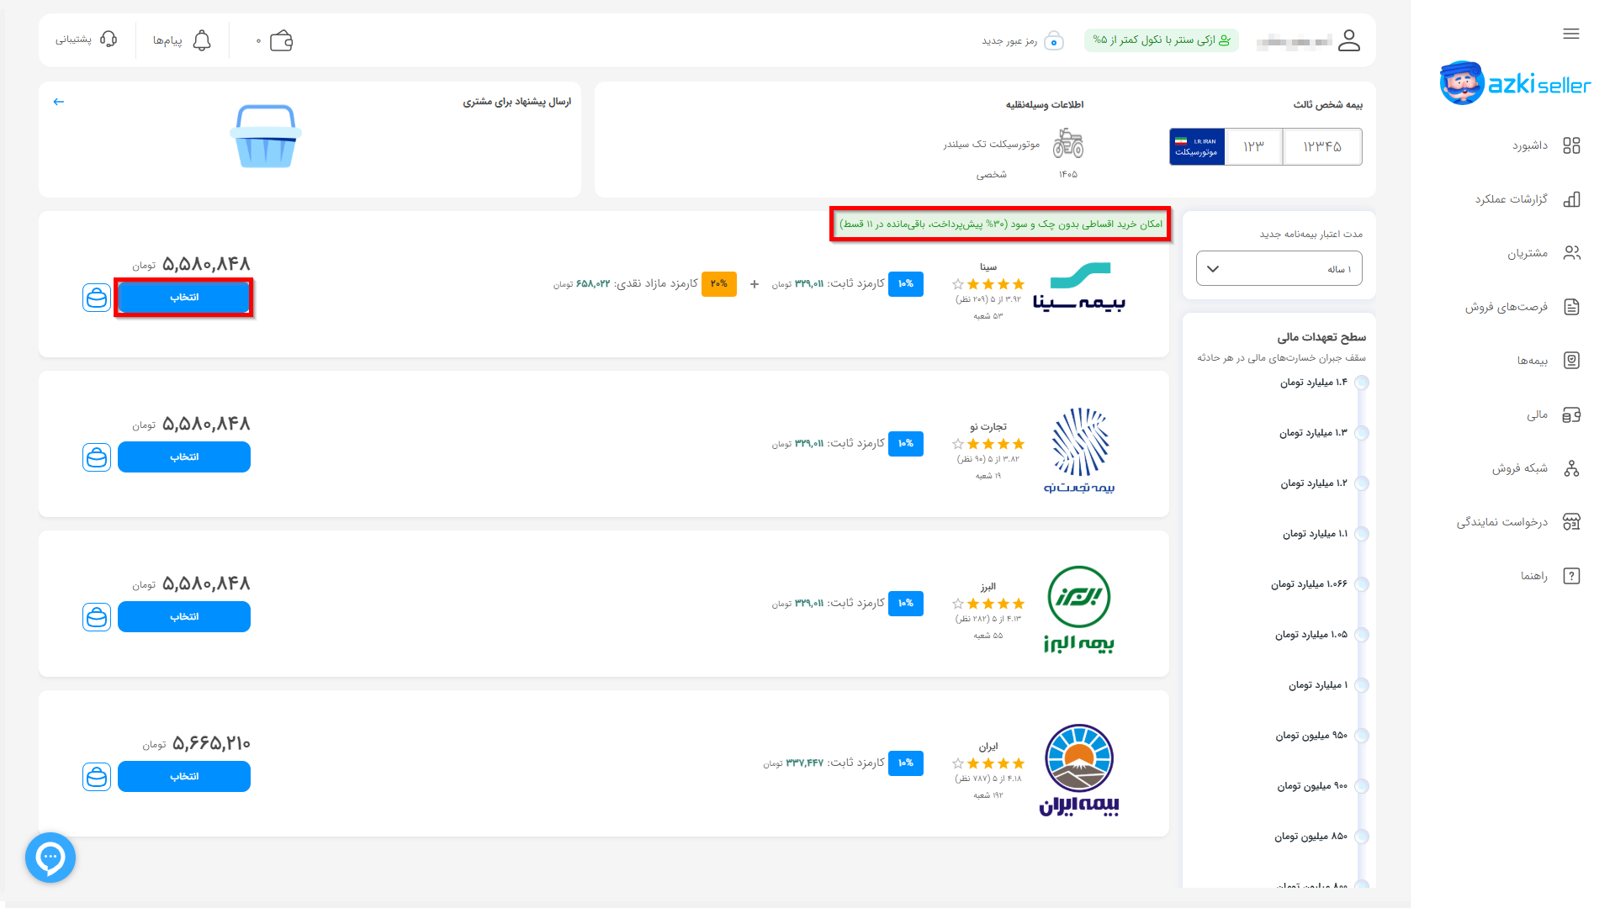Add البرز to customer basket icon
The image size is (1615, 908).
[x=97, y=617]
